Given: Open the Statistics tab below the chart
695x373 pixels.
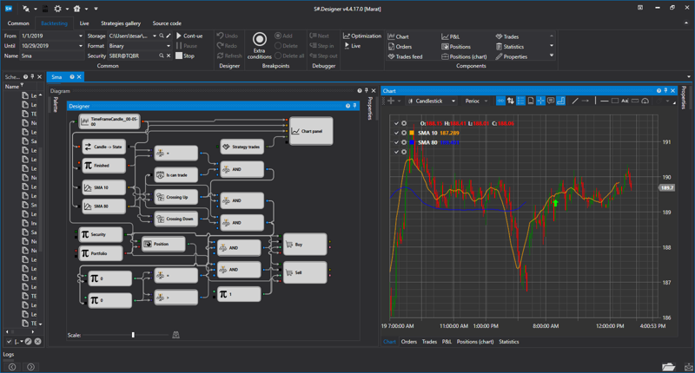Looking at the screenshot, I should point(508,342).
